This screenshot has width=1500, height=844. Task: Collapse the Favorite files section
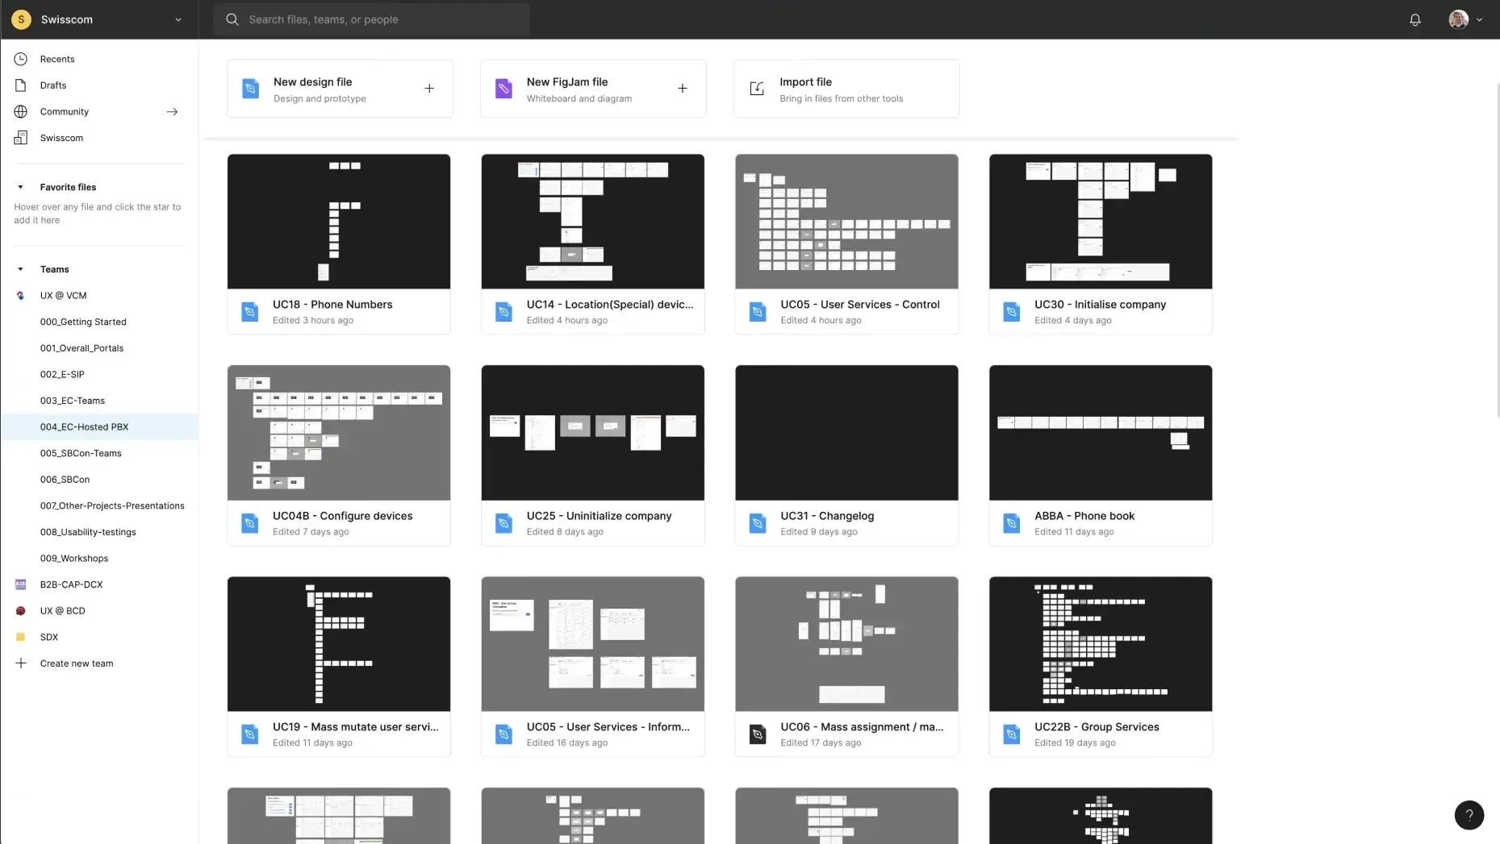tap(20, 186)
